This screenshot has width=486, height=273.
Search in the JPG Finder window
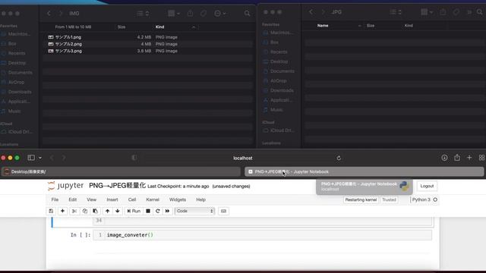(x=480, y=12)
